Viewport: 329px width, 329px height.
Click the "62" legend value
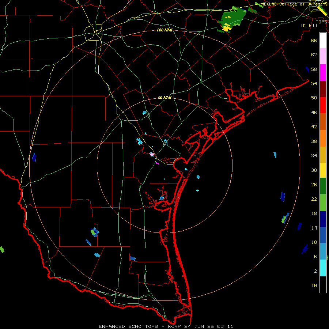(314, 55)
